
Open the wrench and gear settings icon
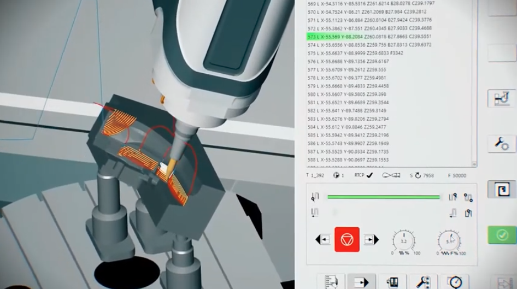tap(502, 143)
